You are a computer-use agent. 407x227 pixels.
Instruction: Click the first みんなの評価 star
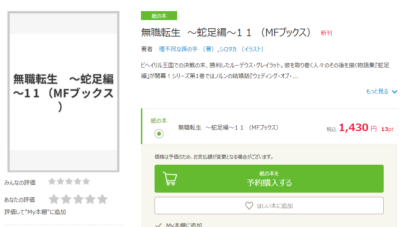pyautogui.click(x=52, y=182)
